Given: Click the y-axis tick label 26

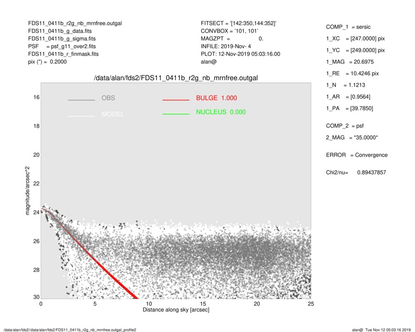Looking at the screenshot, I should pos(36,241).
